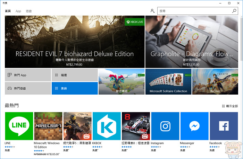Open the KKBOX app icon
Viewport: 243px width, 159px height.
[107, 126]
